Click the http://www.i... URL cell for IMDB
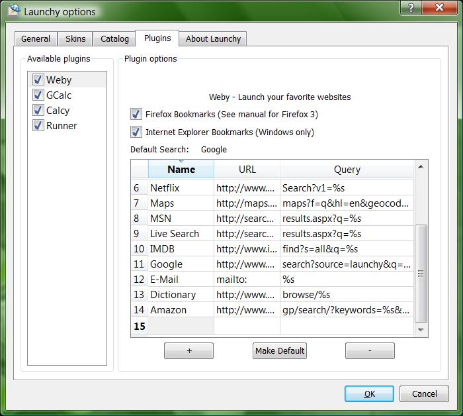 (247, 248)
